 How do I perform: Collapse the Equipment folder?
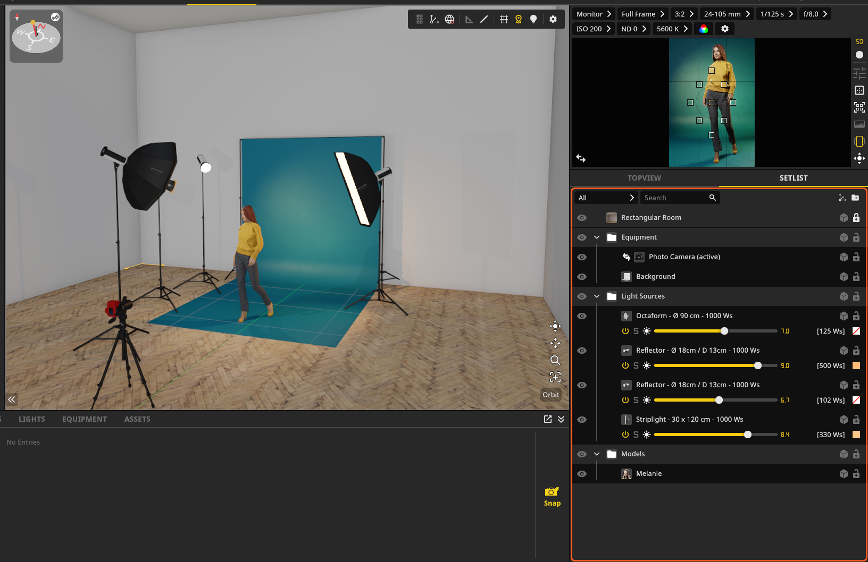point(597,237)
